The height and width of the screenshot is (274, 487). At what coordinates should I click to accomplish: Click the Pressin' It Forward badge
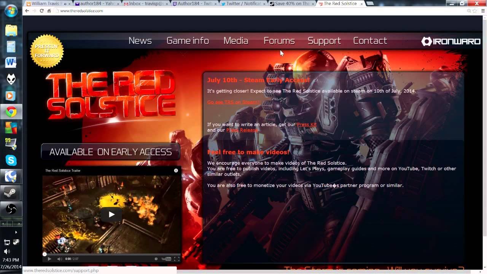(x=47, y=51)
